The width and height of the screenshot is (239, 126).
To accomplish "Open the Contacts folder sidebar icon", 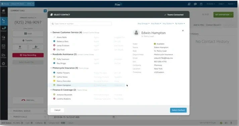I will coord(3,56).
